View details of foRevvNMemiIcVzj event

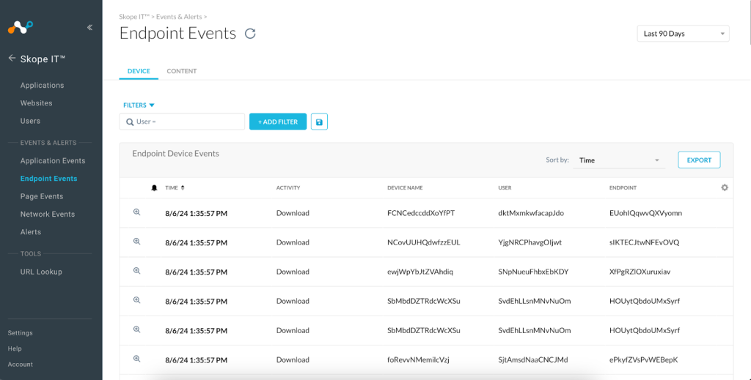(x=136, y=359)
